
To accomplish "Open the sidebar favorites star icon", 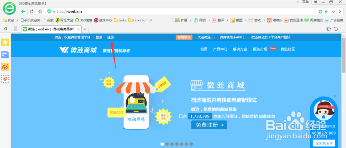I will click(x=5, y=42).
